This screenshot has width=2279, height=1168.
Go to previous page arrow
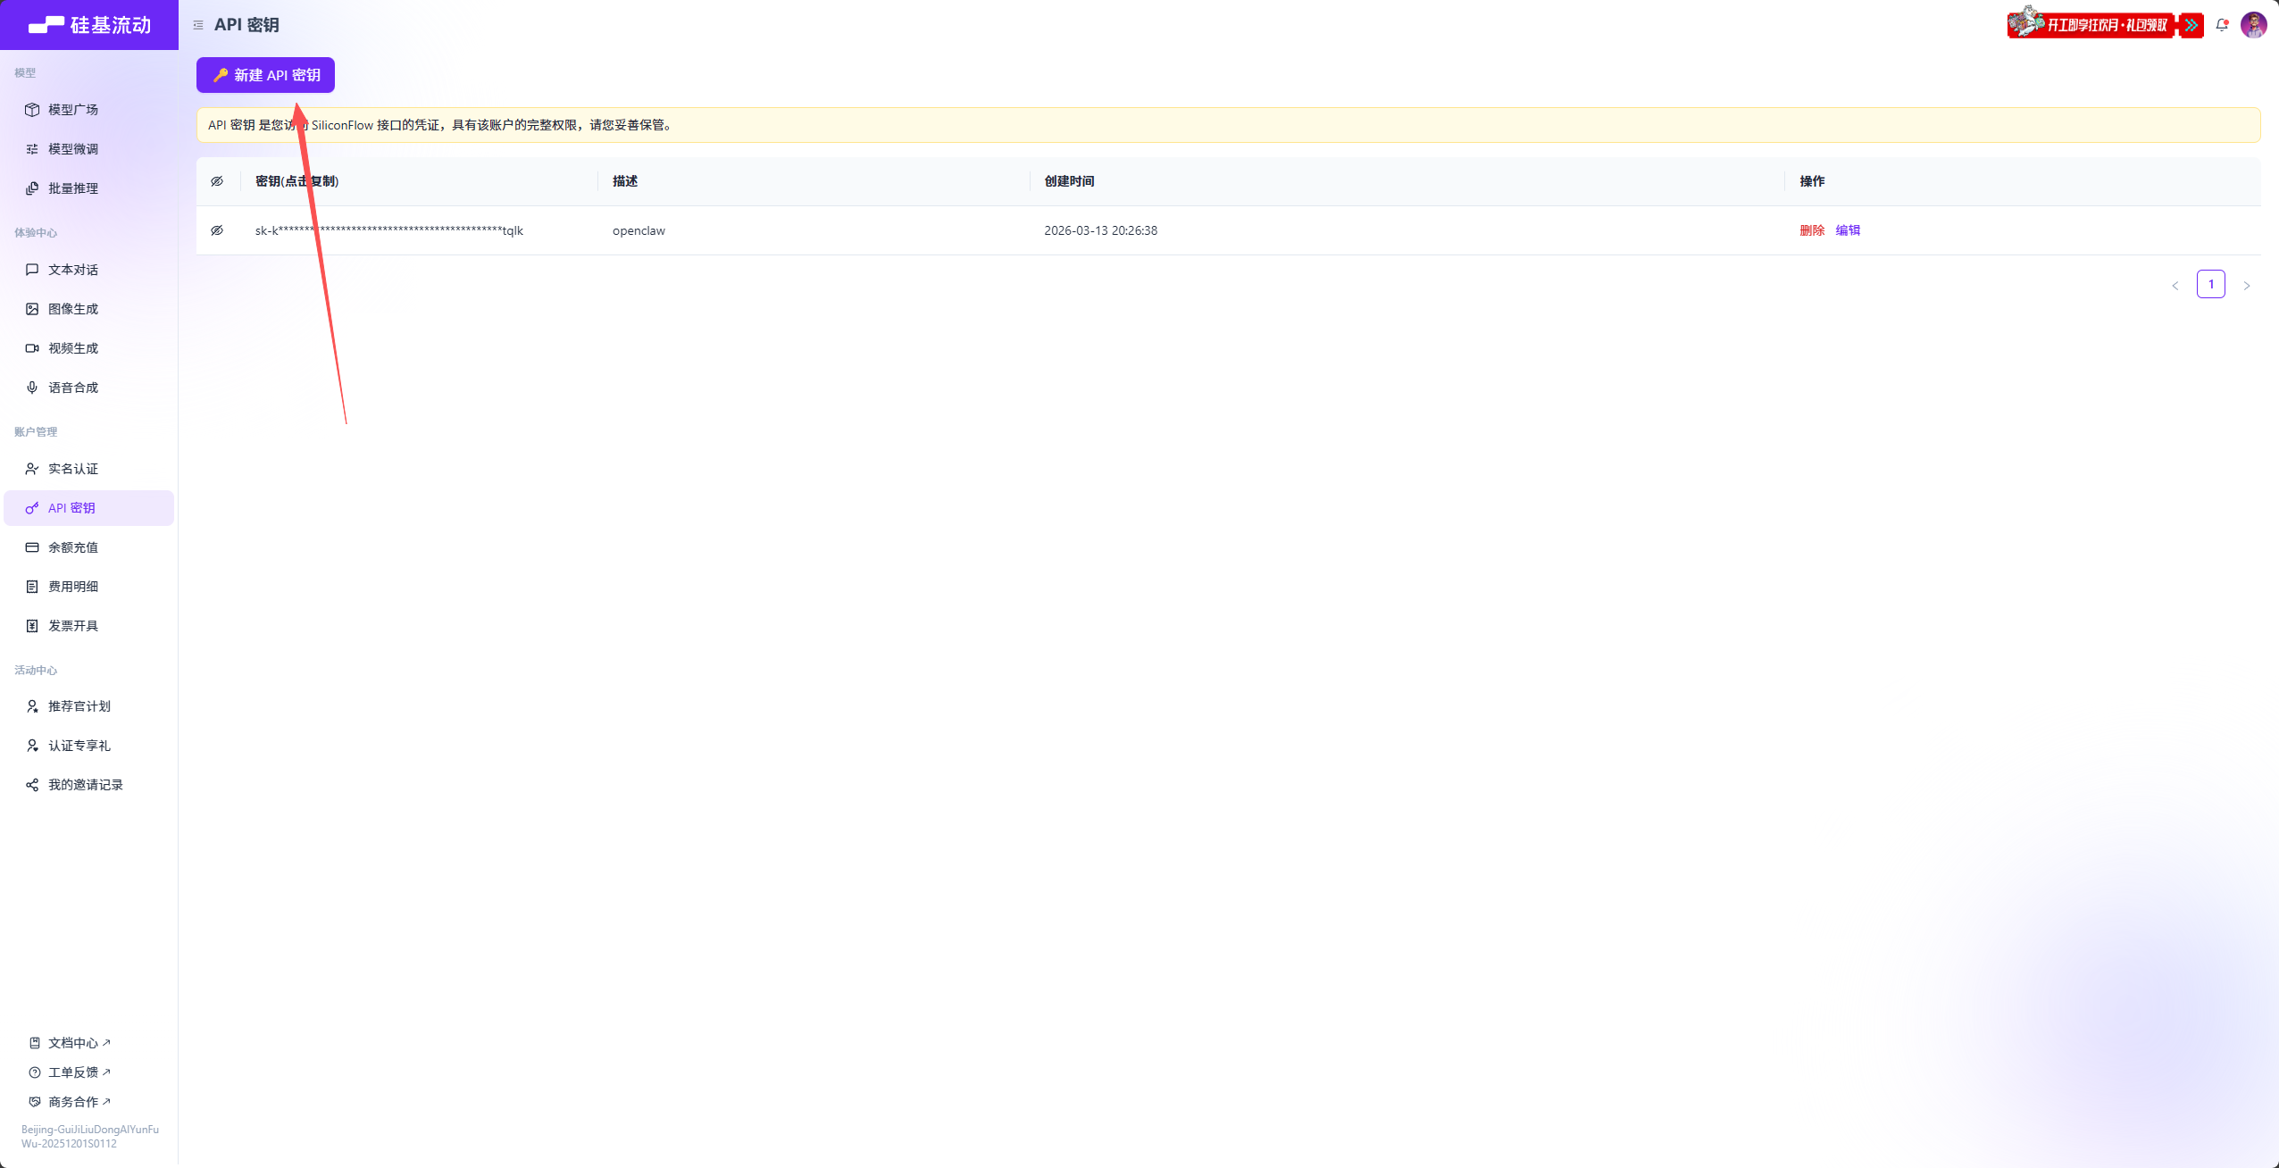click(x=2175, y=286)
